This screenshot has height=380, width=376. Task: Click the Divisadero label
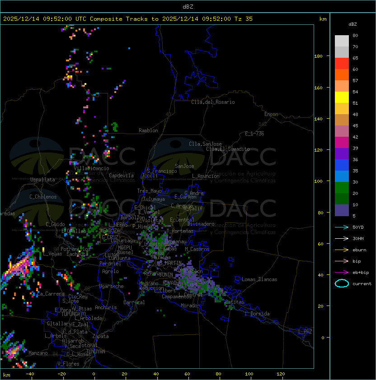[201, 224]
